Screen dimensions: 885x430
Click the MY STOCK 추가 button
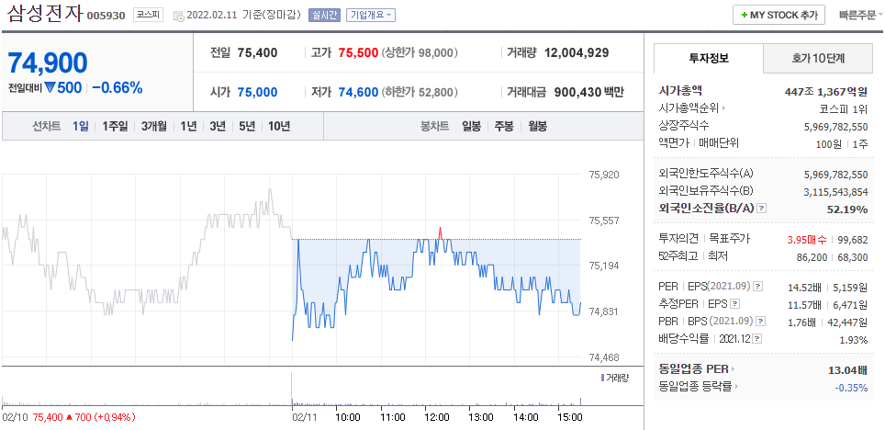pos(779,16)
